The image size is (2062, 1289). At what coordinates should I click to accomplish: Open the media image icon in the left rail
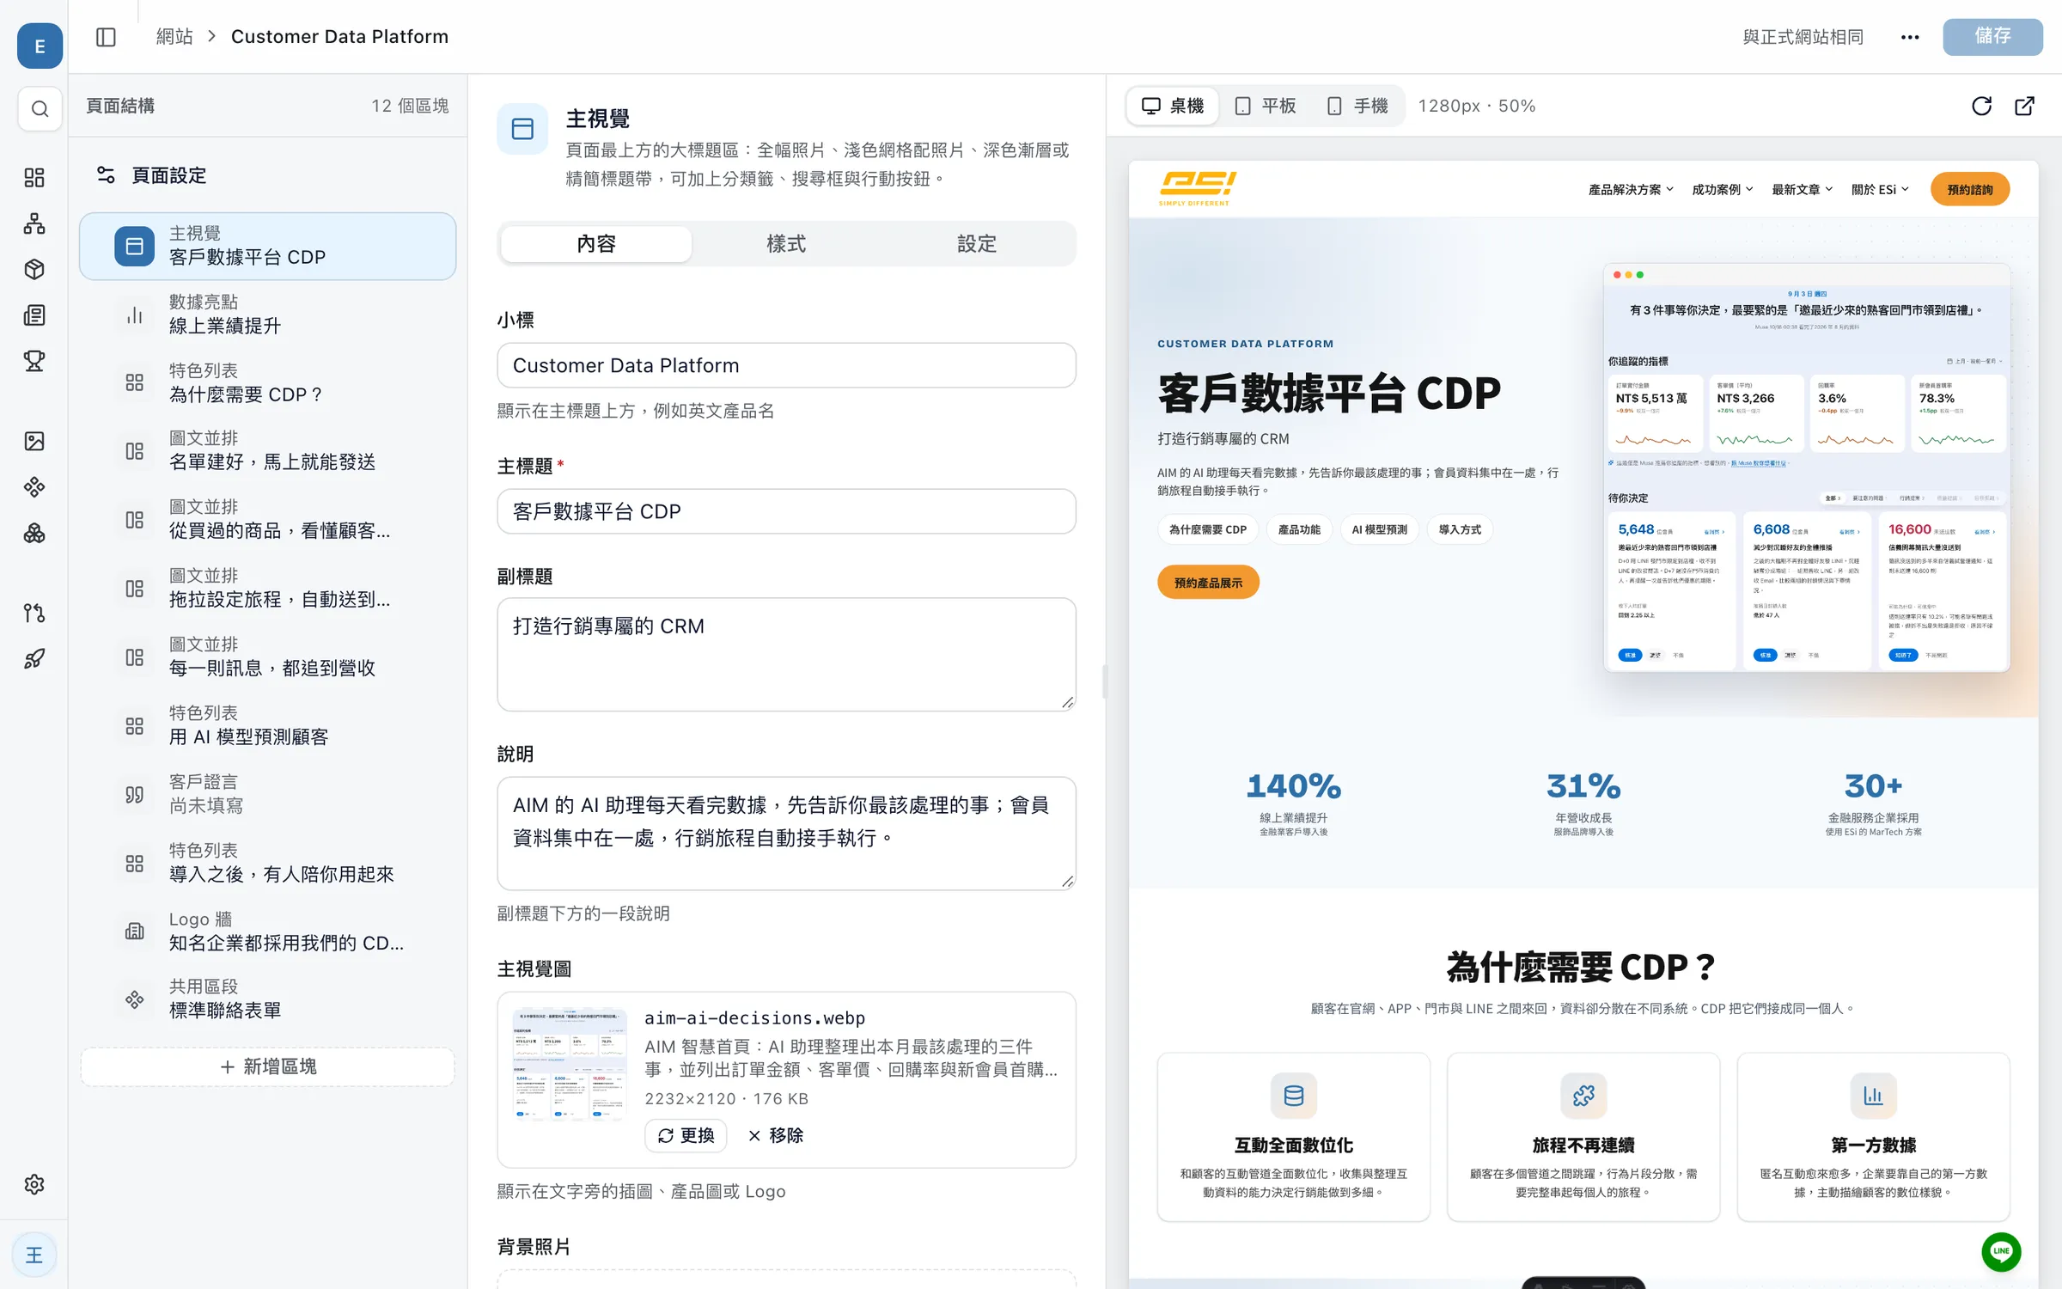tap(34, 441)
